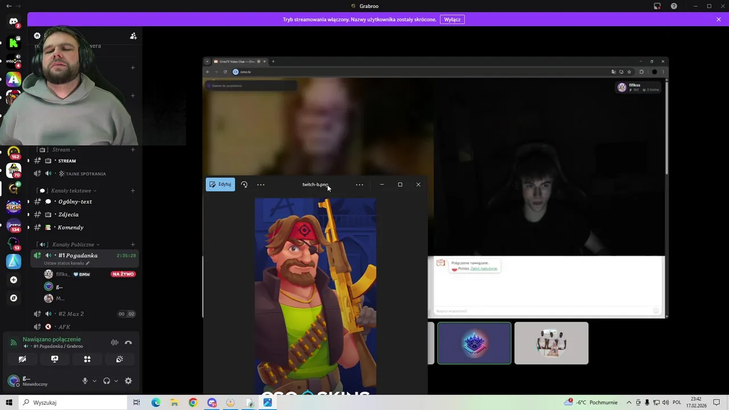Click Wyłącz to disable streamer mode
Screen dimensions: 729x410
click(x=452, y=19)
